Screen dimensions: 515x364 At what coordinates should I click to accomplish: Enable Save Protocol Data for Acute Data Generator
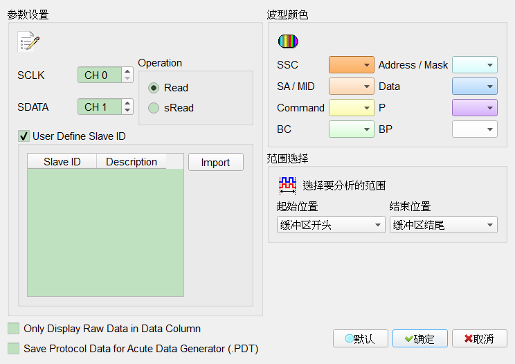click(x=13, y=348)
